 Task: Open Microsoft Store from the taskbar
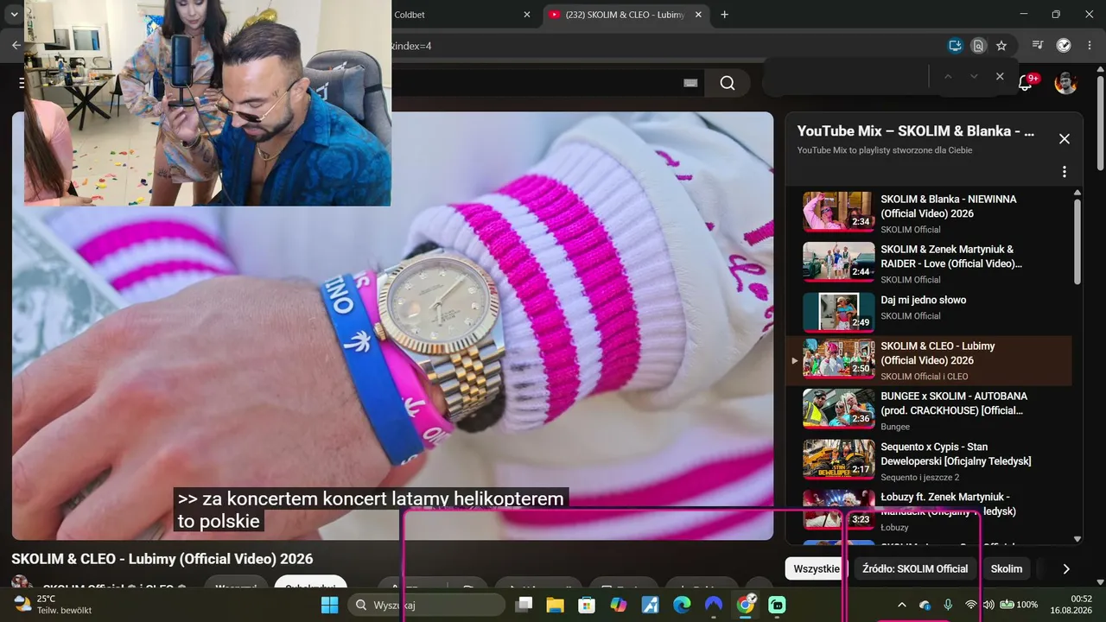click(587, 605)
